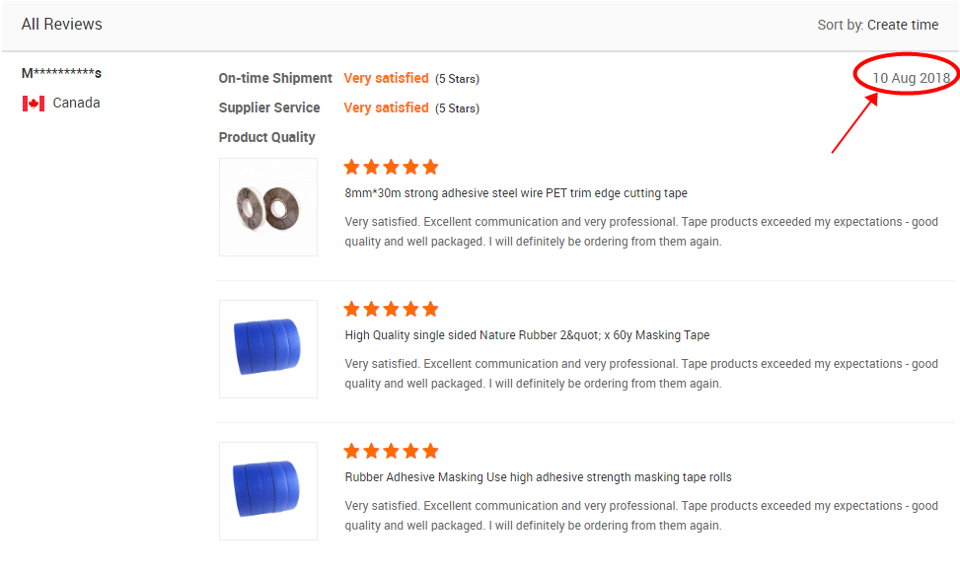
Task: Click the first review's comment text
Action: point(640,232)
